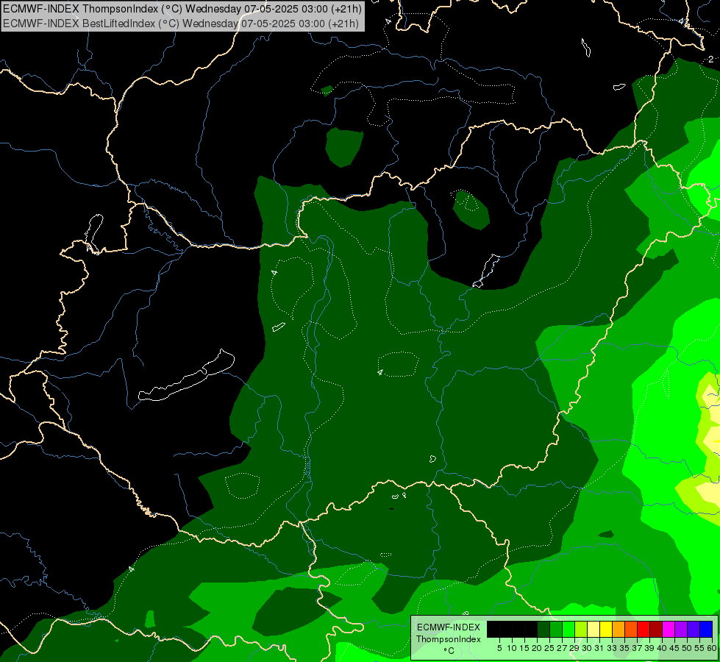Select the orange-red 35–37 legend swatch
Image resolution: width=720 pixels, height=662 pixels.
(631, 630)
